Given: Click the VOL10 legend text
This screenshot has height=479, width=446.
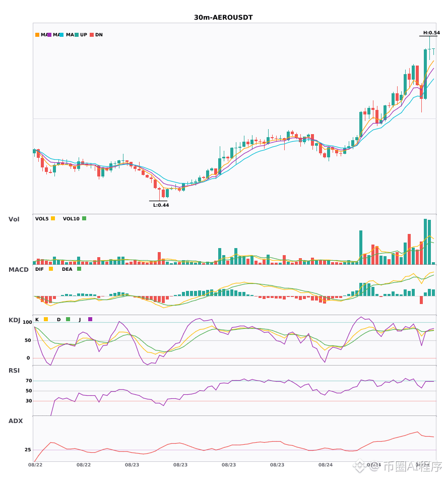Looking at the screenshot, I should [71, 219].
